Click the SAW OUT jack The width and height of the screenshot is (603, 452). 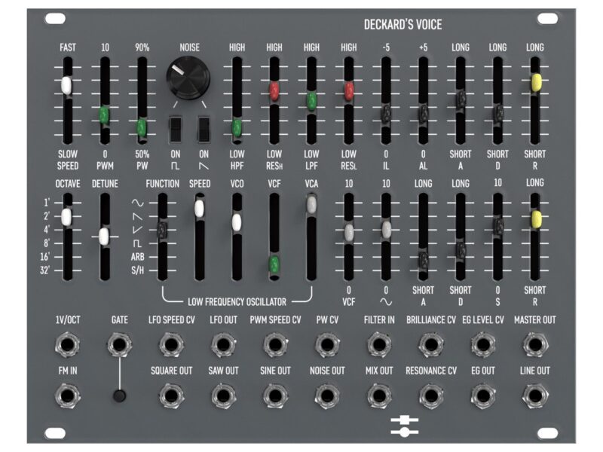coord(223,395)
